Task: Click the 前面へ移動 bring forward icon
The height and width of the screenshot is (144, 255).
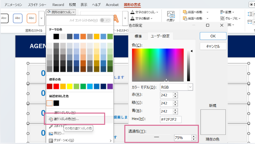Action: click(x=185, y=12)
